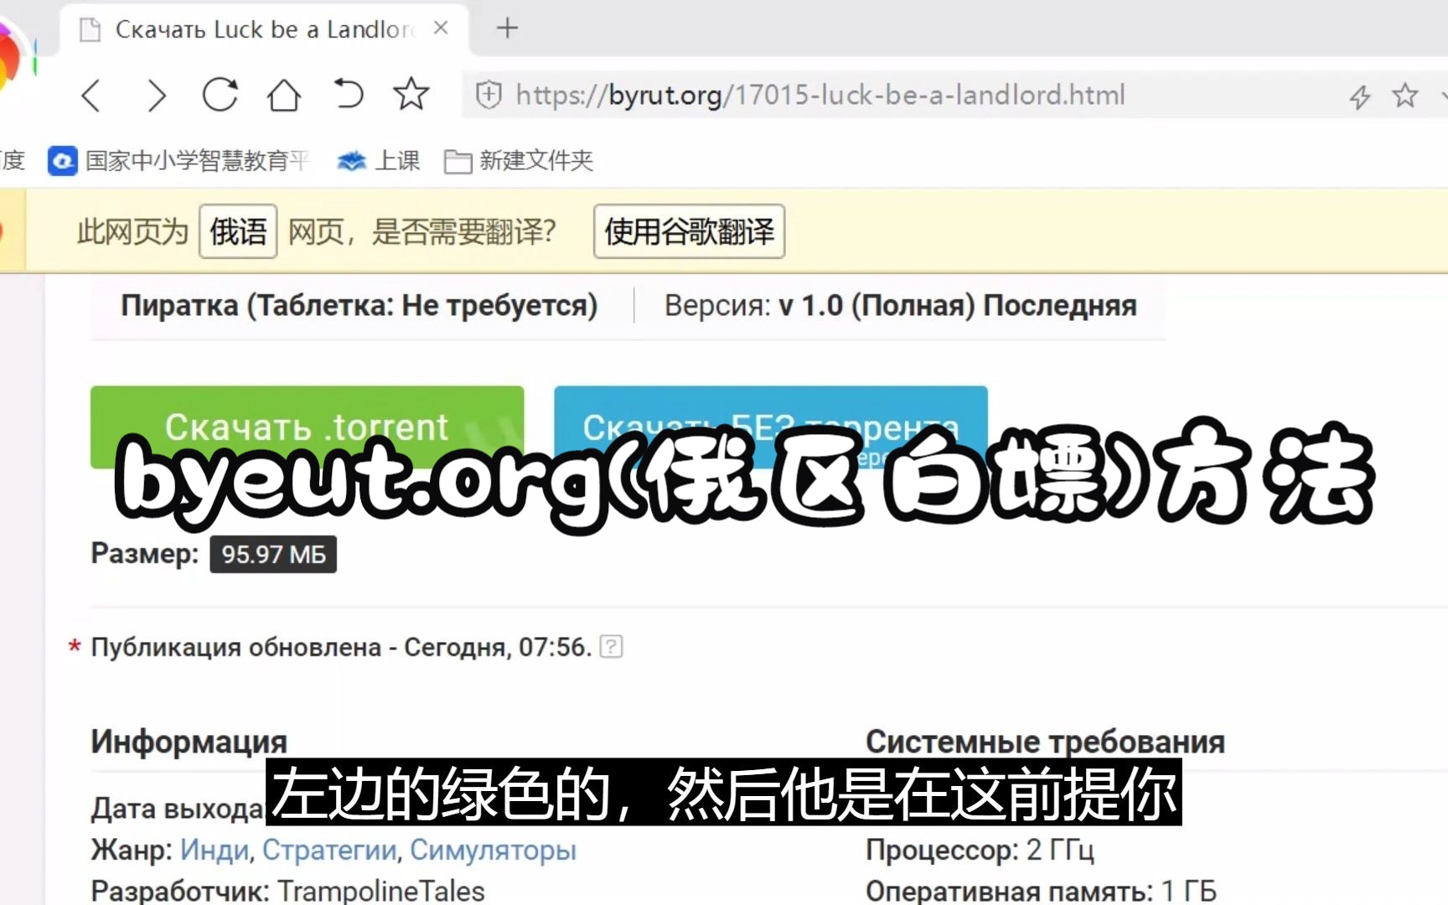Image resolution: width=1448 pixels, height=905 pixels.
Task: Restore the last closed tab via undo arrow
Action: [348, 94]
